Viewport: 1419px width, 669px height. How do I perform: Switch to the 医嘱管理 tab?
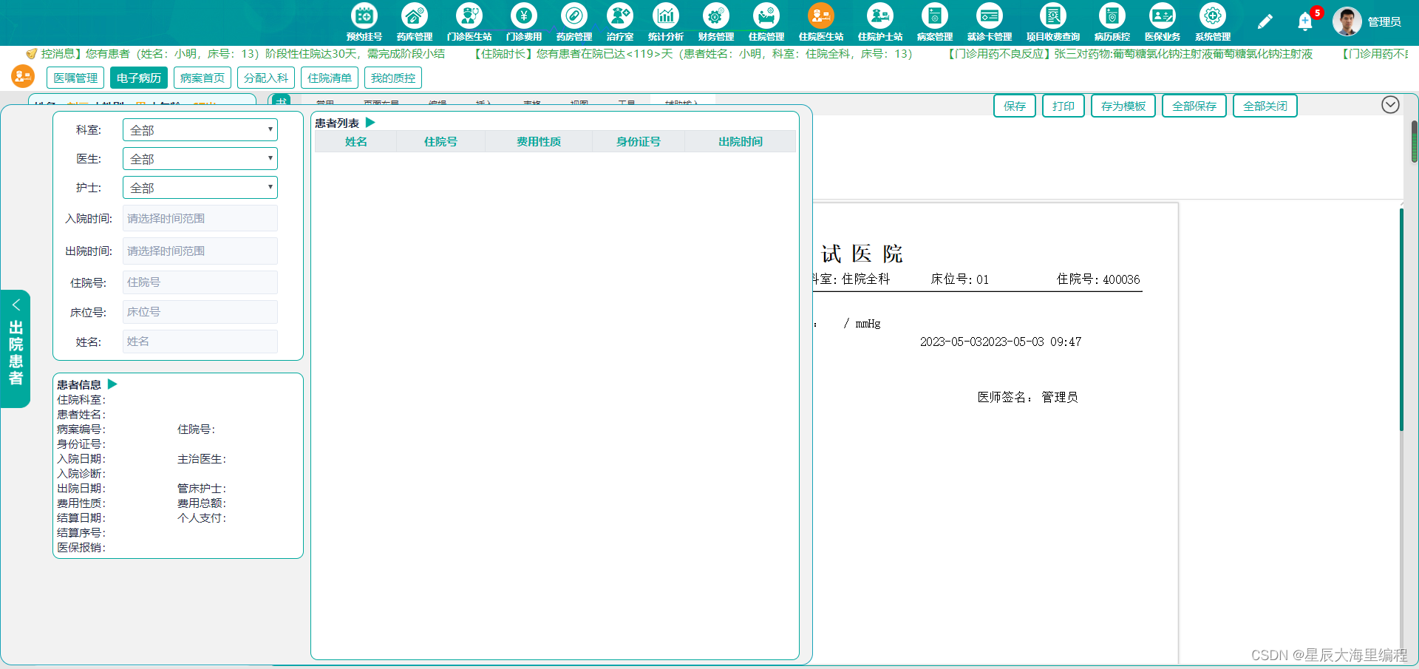point(75,78)
